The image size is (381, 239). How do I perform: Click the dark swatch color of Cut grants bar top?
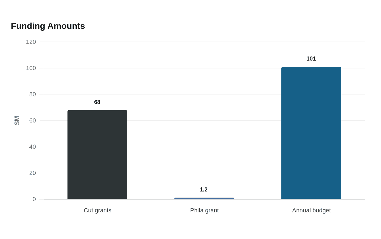coord(97,111)
